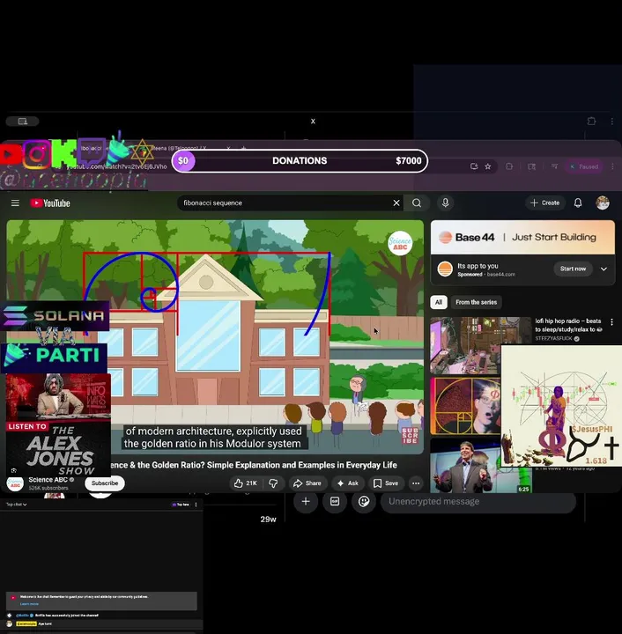Select the From the series chip
The width and height of the screenshot is (622, 634).
(476, 302)
